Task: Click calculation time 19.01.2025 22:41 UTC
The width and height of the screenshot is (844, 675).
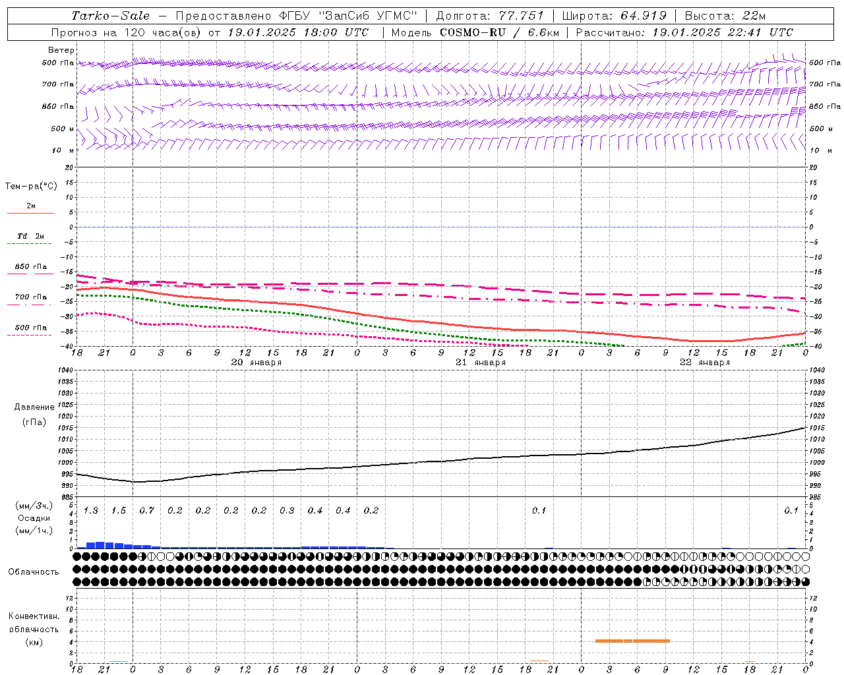Action: [x=723, y=32]
